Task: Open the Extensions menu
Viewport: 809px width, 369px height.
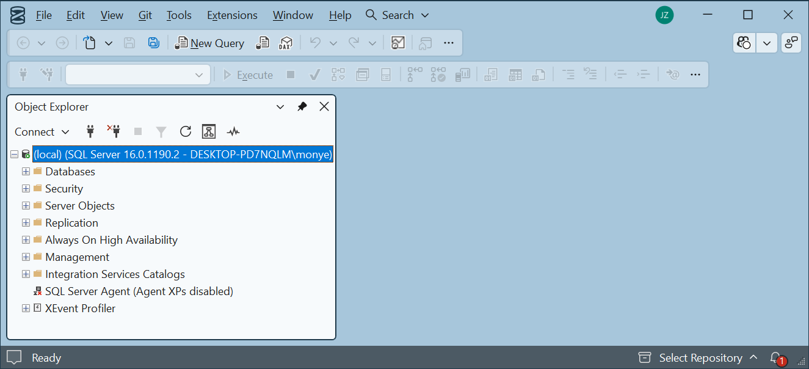Action: 232,15
